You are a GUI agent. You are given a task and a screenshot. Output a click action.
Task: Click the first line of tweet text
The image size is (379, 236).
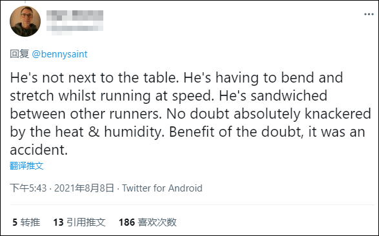tap(176, 78)
